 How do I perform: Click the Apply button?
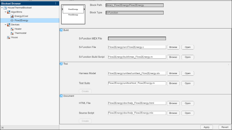(x=206, y=127)
